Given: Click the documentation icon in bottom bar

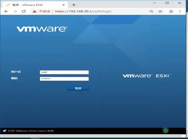Looking at the screenshot, I should [x=5, y=131].
